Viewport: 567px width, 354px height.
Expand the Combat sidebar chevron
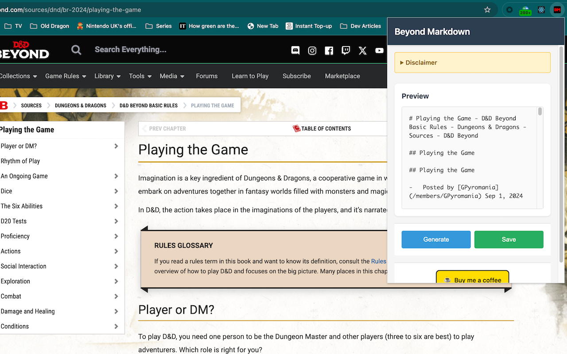point(116,296)
